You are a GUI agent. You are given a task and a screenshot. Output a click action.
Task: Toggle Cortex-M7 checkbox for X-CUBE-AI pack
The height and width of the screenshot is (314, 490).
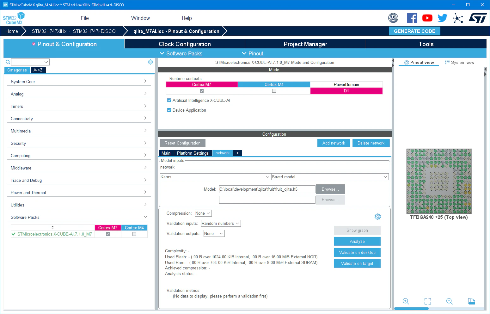[108, 234]
